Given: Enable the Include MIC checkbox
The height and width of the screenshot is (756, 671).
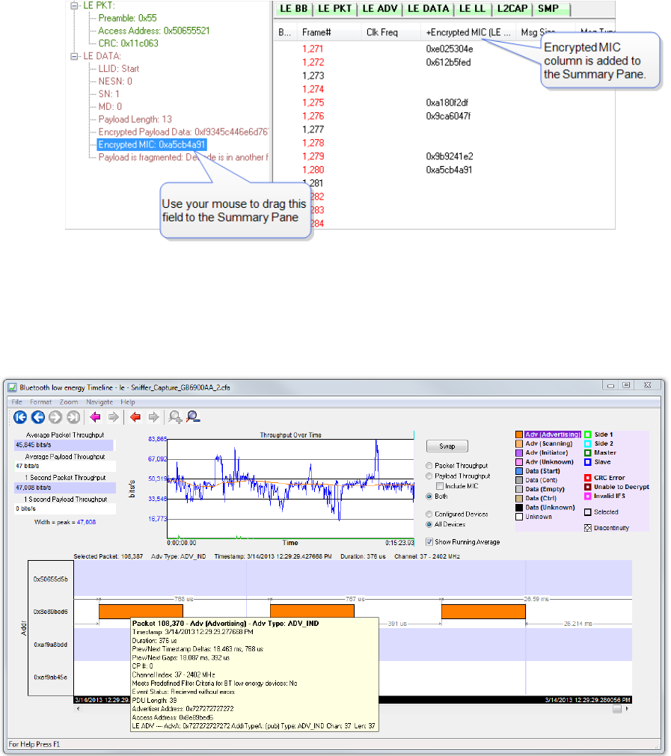Looking at the screenshot, I should 439,486.
